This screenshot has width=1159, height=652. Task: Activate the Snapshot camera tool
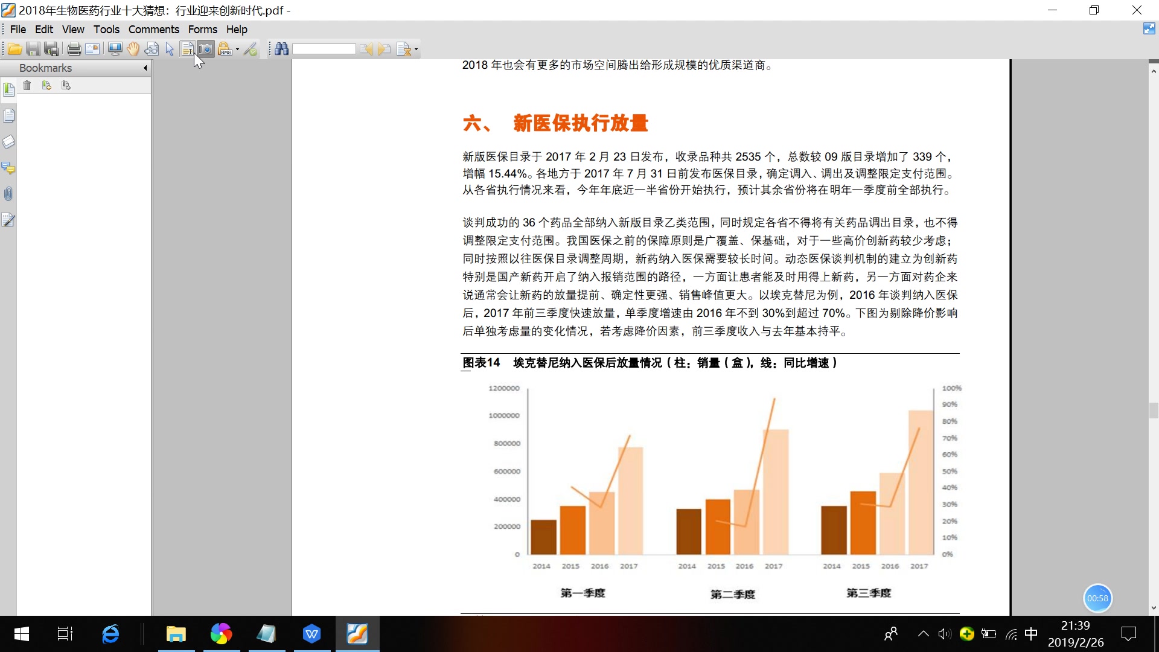[206, 49]
